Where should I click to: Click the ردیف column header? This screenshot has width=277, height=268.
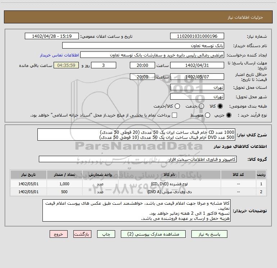tap(261, 175)
